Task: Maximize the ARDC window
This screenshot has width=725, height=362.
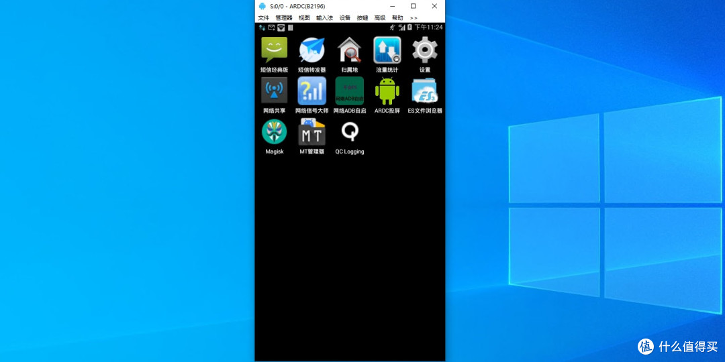Action: [x=414, y=6]
